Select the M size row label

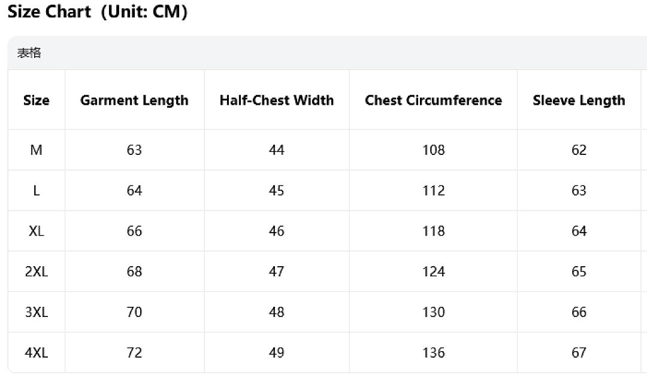(37, 150)
